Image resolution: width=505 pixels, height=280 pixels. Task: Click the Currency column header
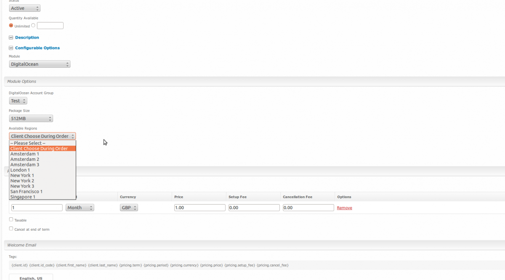pyautogui.click(x=128, y=197)
